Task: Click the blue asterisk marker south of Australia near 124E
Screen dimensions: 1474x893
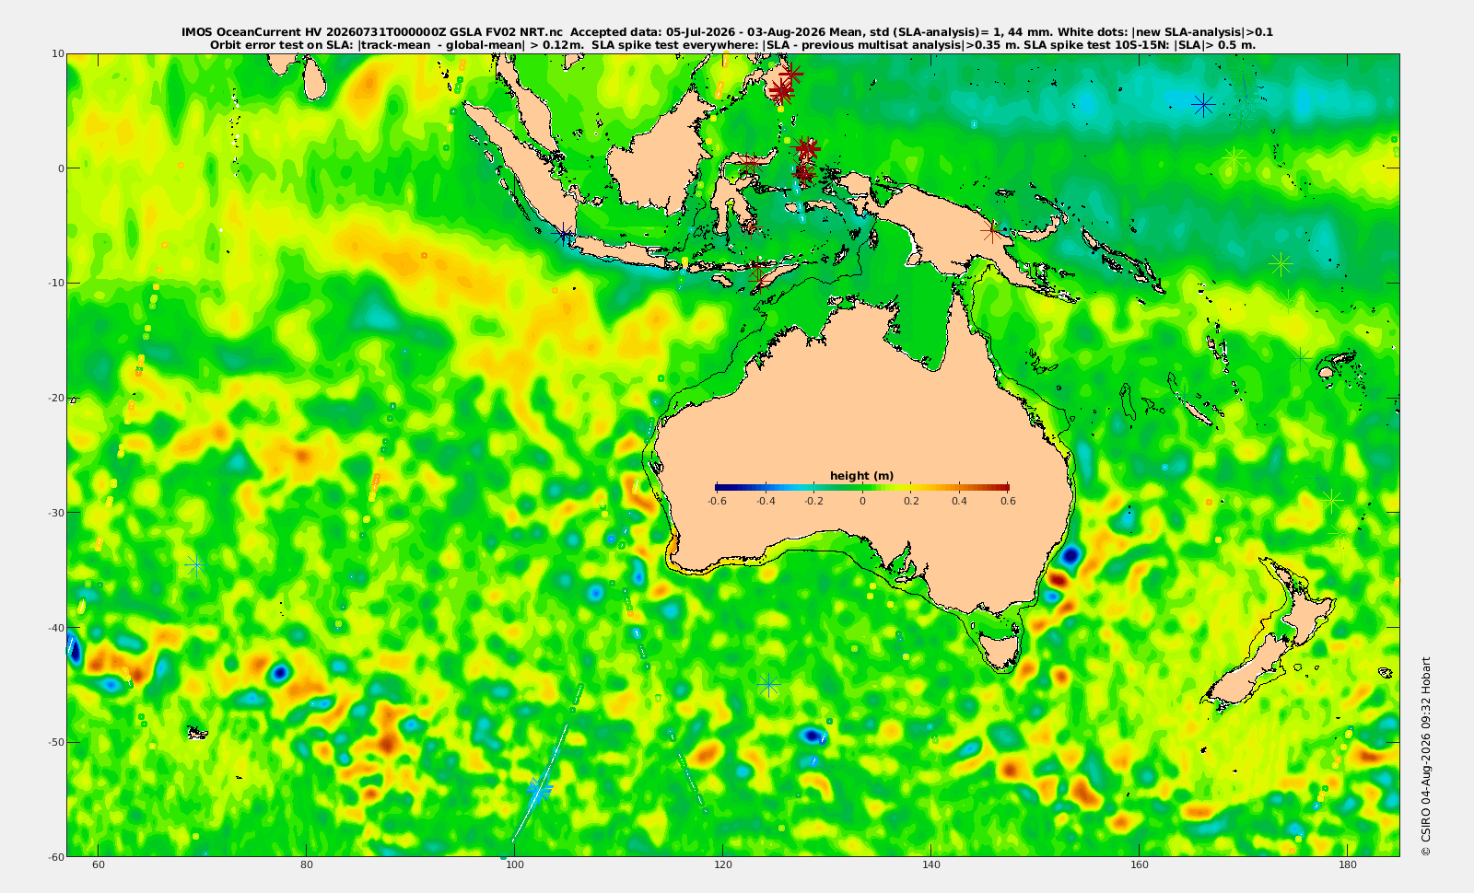Action: point(769,685)
